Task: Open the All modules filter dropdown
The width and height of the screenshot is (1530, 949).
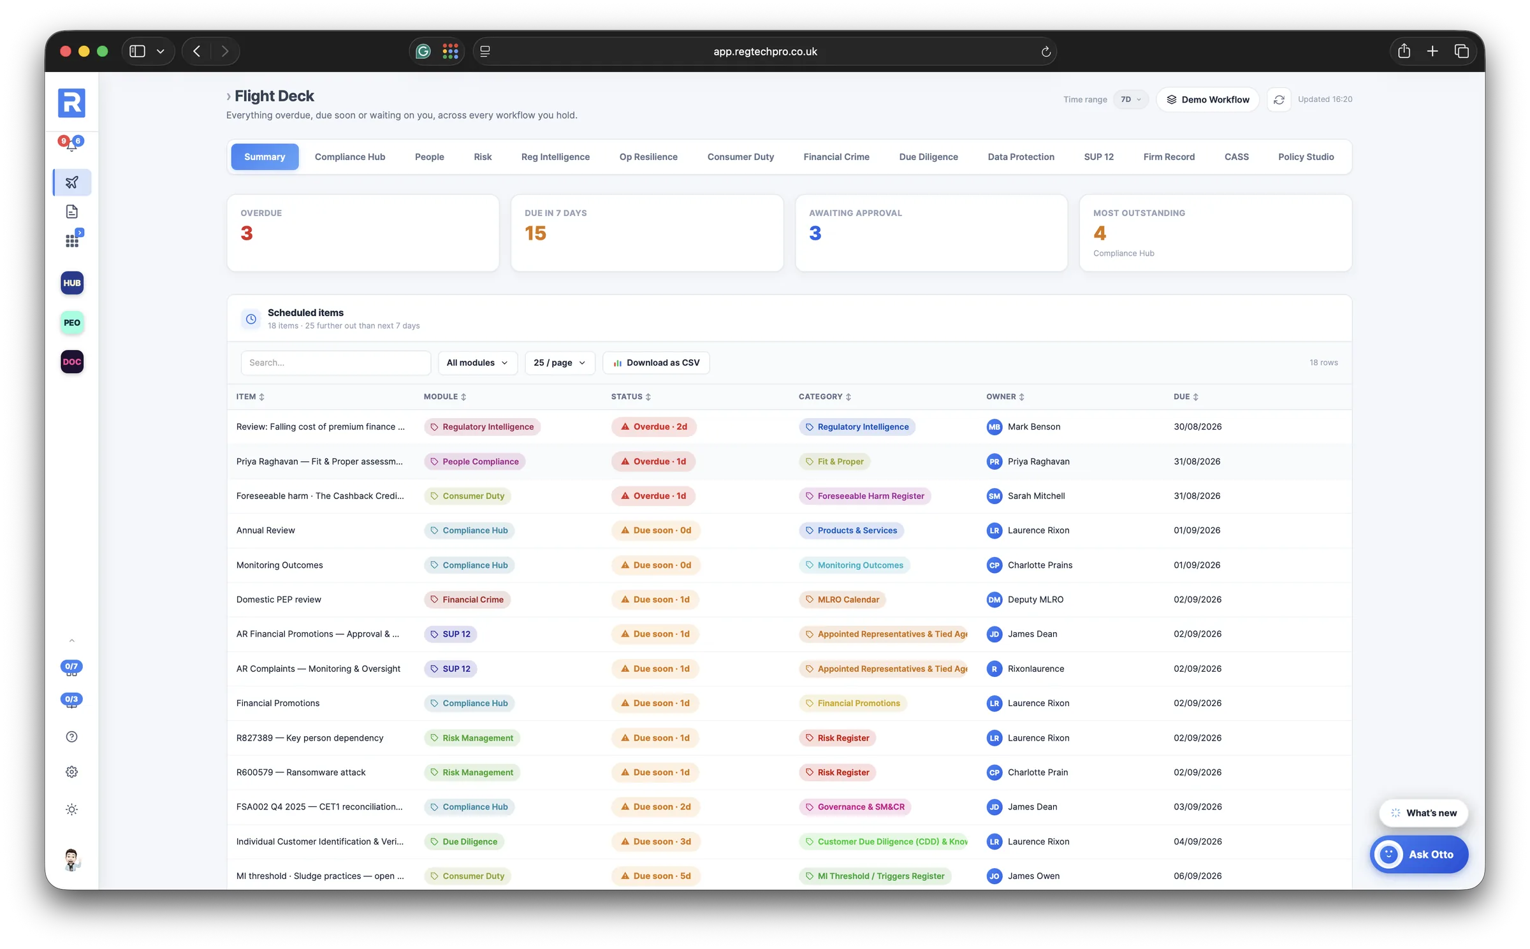Action: click(477, 363)
